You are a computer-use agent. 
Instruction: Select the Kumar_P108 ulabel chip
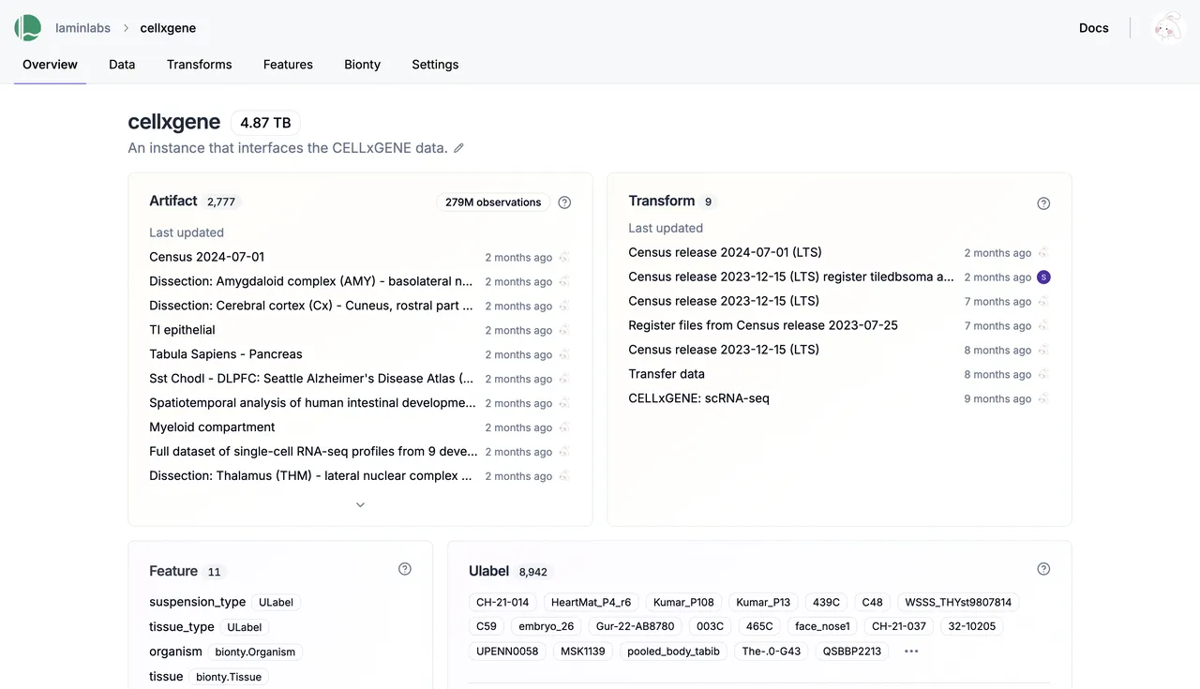pos(683,602)
